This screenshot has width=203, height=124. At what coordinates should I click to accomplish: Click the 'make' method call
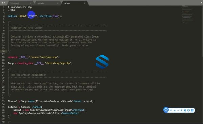tap(31, 101)
